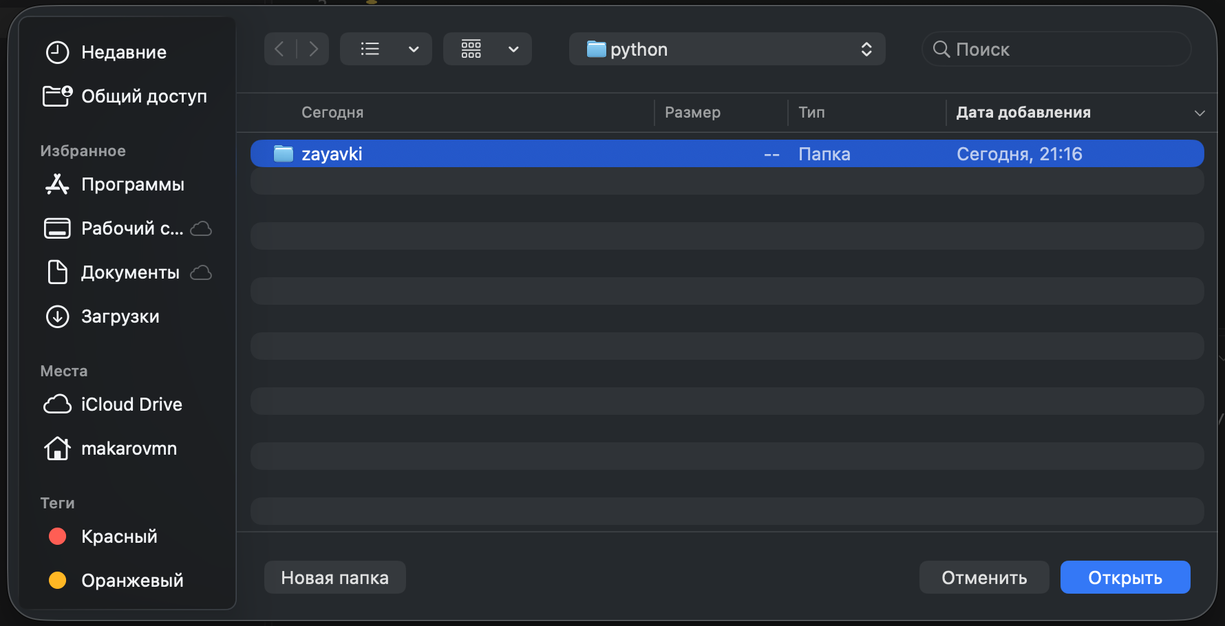
Task: Click the zayavki folder icon
Action: (x=284, y=153)
